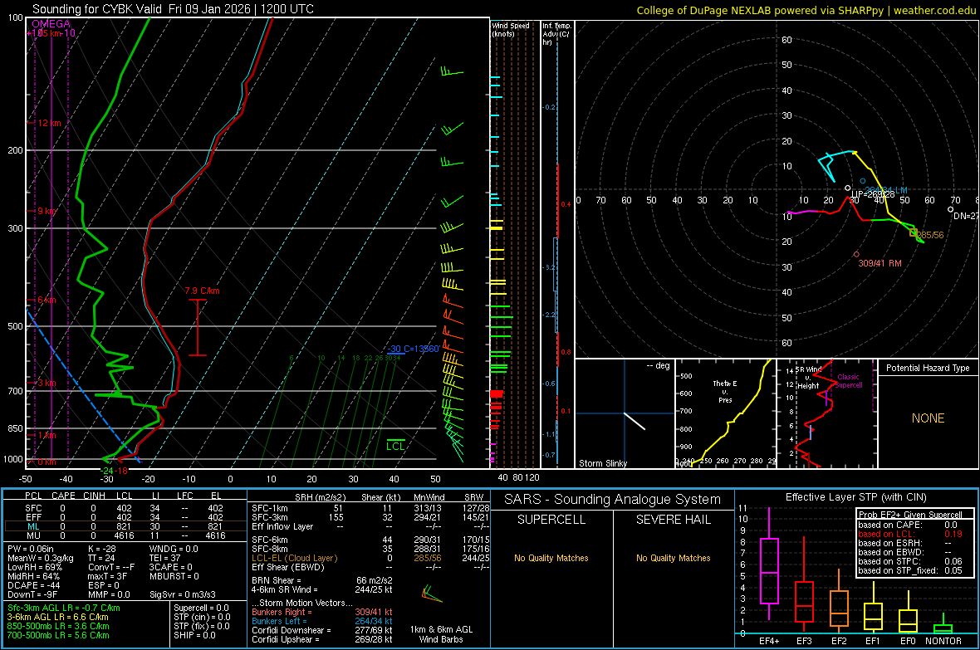The height and width of the screenshot is (650, 980).
Task: Click the PW = 0.06in value
Action: [x=31, y=549]
